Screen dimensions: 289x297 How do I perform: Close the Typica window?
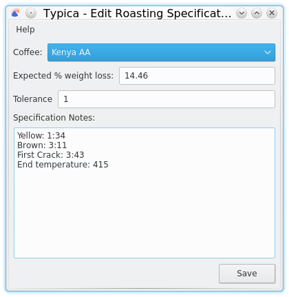pos(272,13)
